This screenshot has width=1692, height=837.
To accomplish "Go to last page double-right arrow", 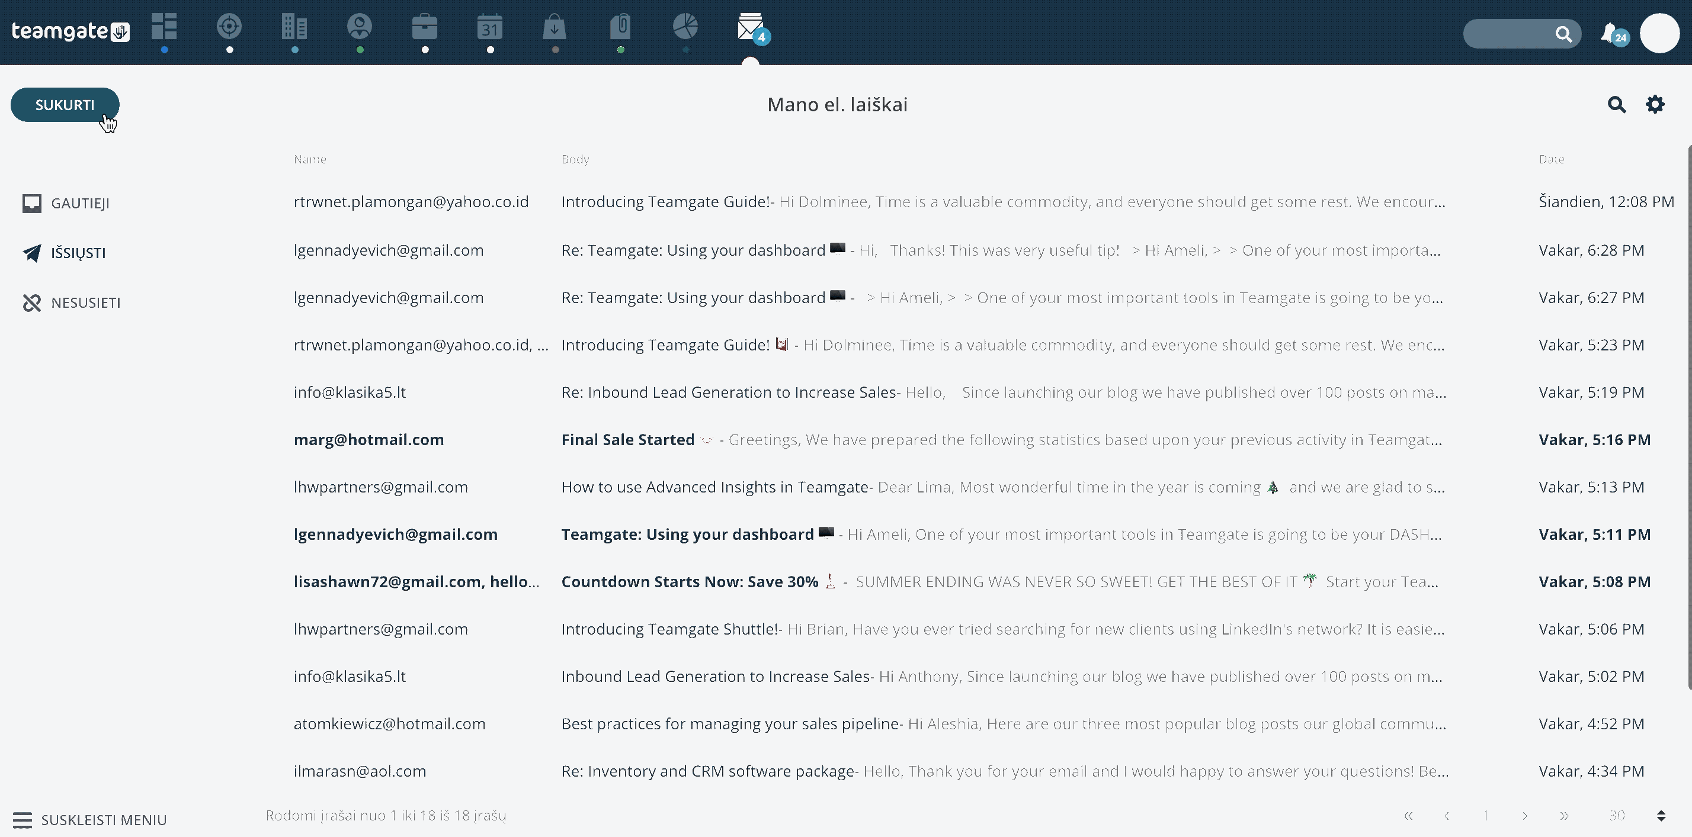I will click(x=1564, y=815).
